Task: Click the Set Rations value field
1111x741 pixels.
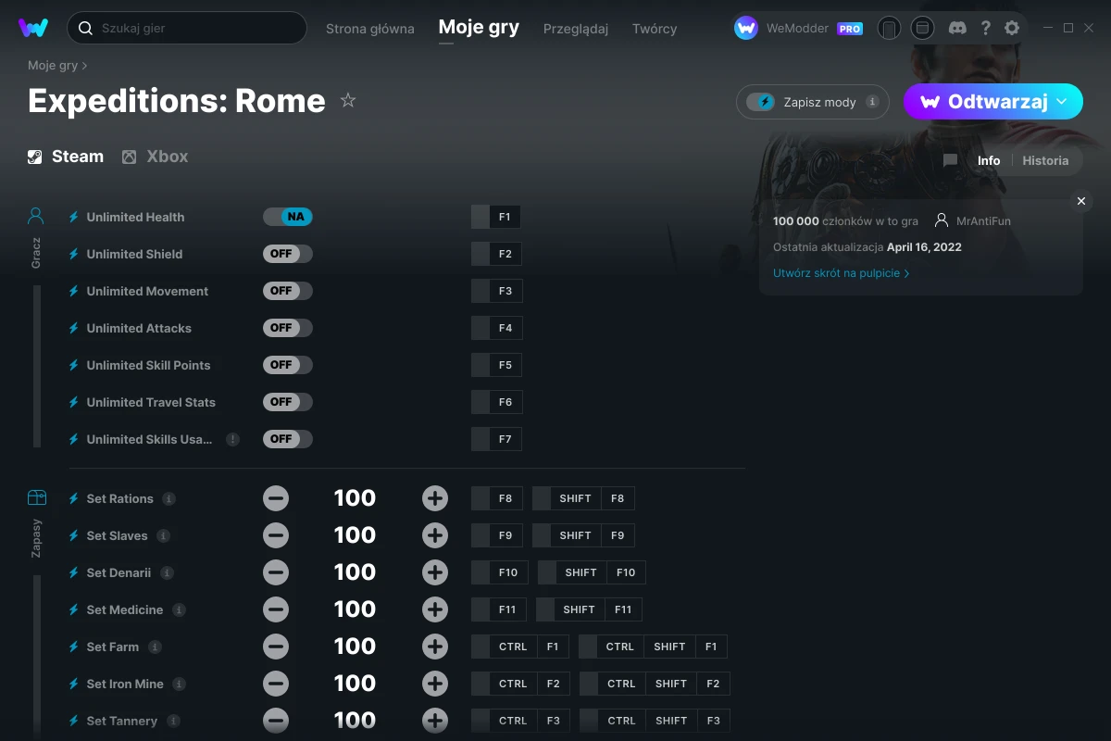Action: pyautogui.click(x=355, y=498)
